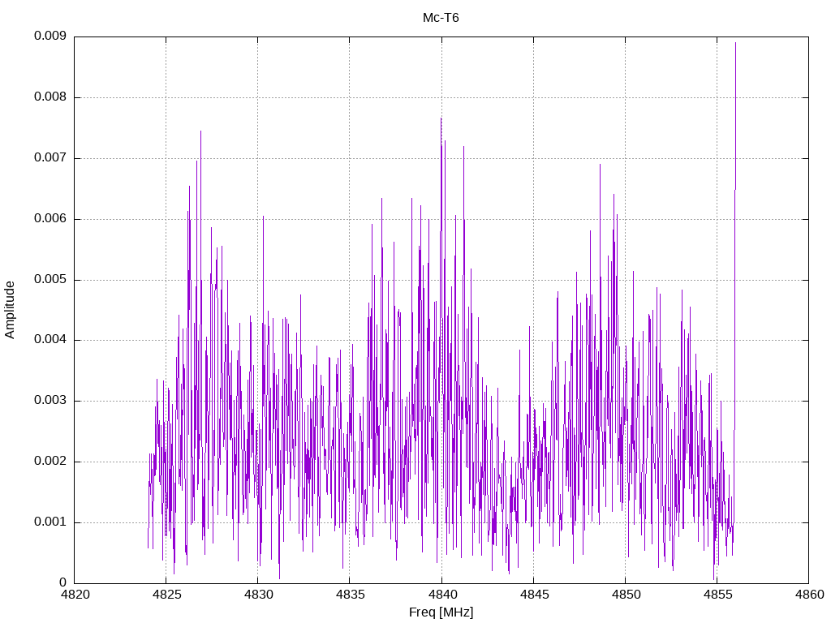
Task: Click the x-axis tick label 4860
Action: pyautogui.click(x=809, y=595)
